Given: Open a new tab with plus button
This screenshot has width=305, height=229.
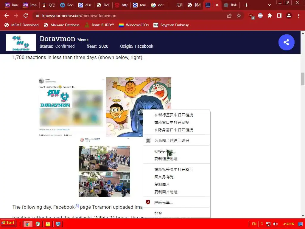Looking at the screenshot, I should tap(246, 5).
